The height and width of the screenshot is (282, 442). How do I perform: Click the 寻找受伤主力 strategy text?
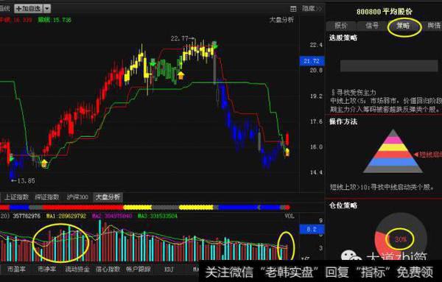coord(353,92)
